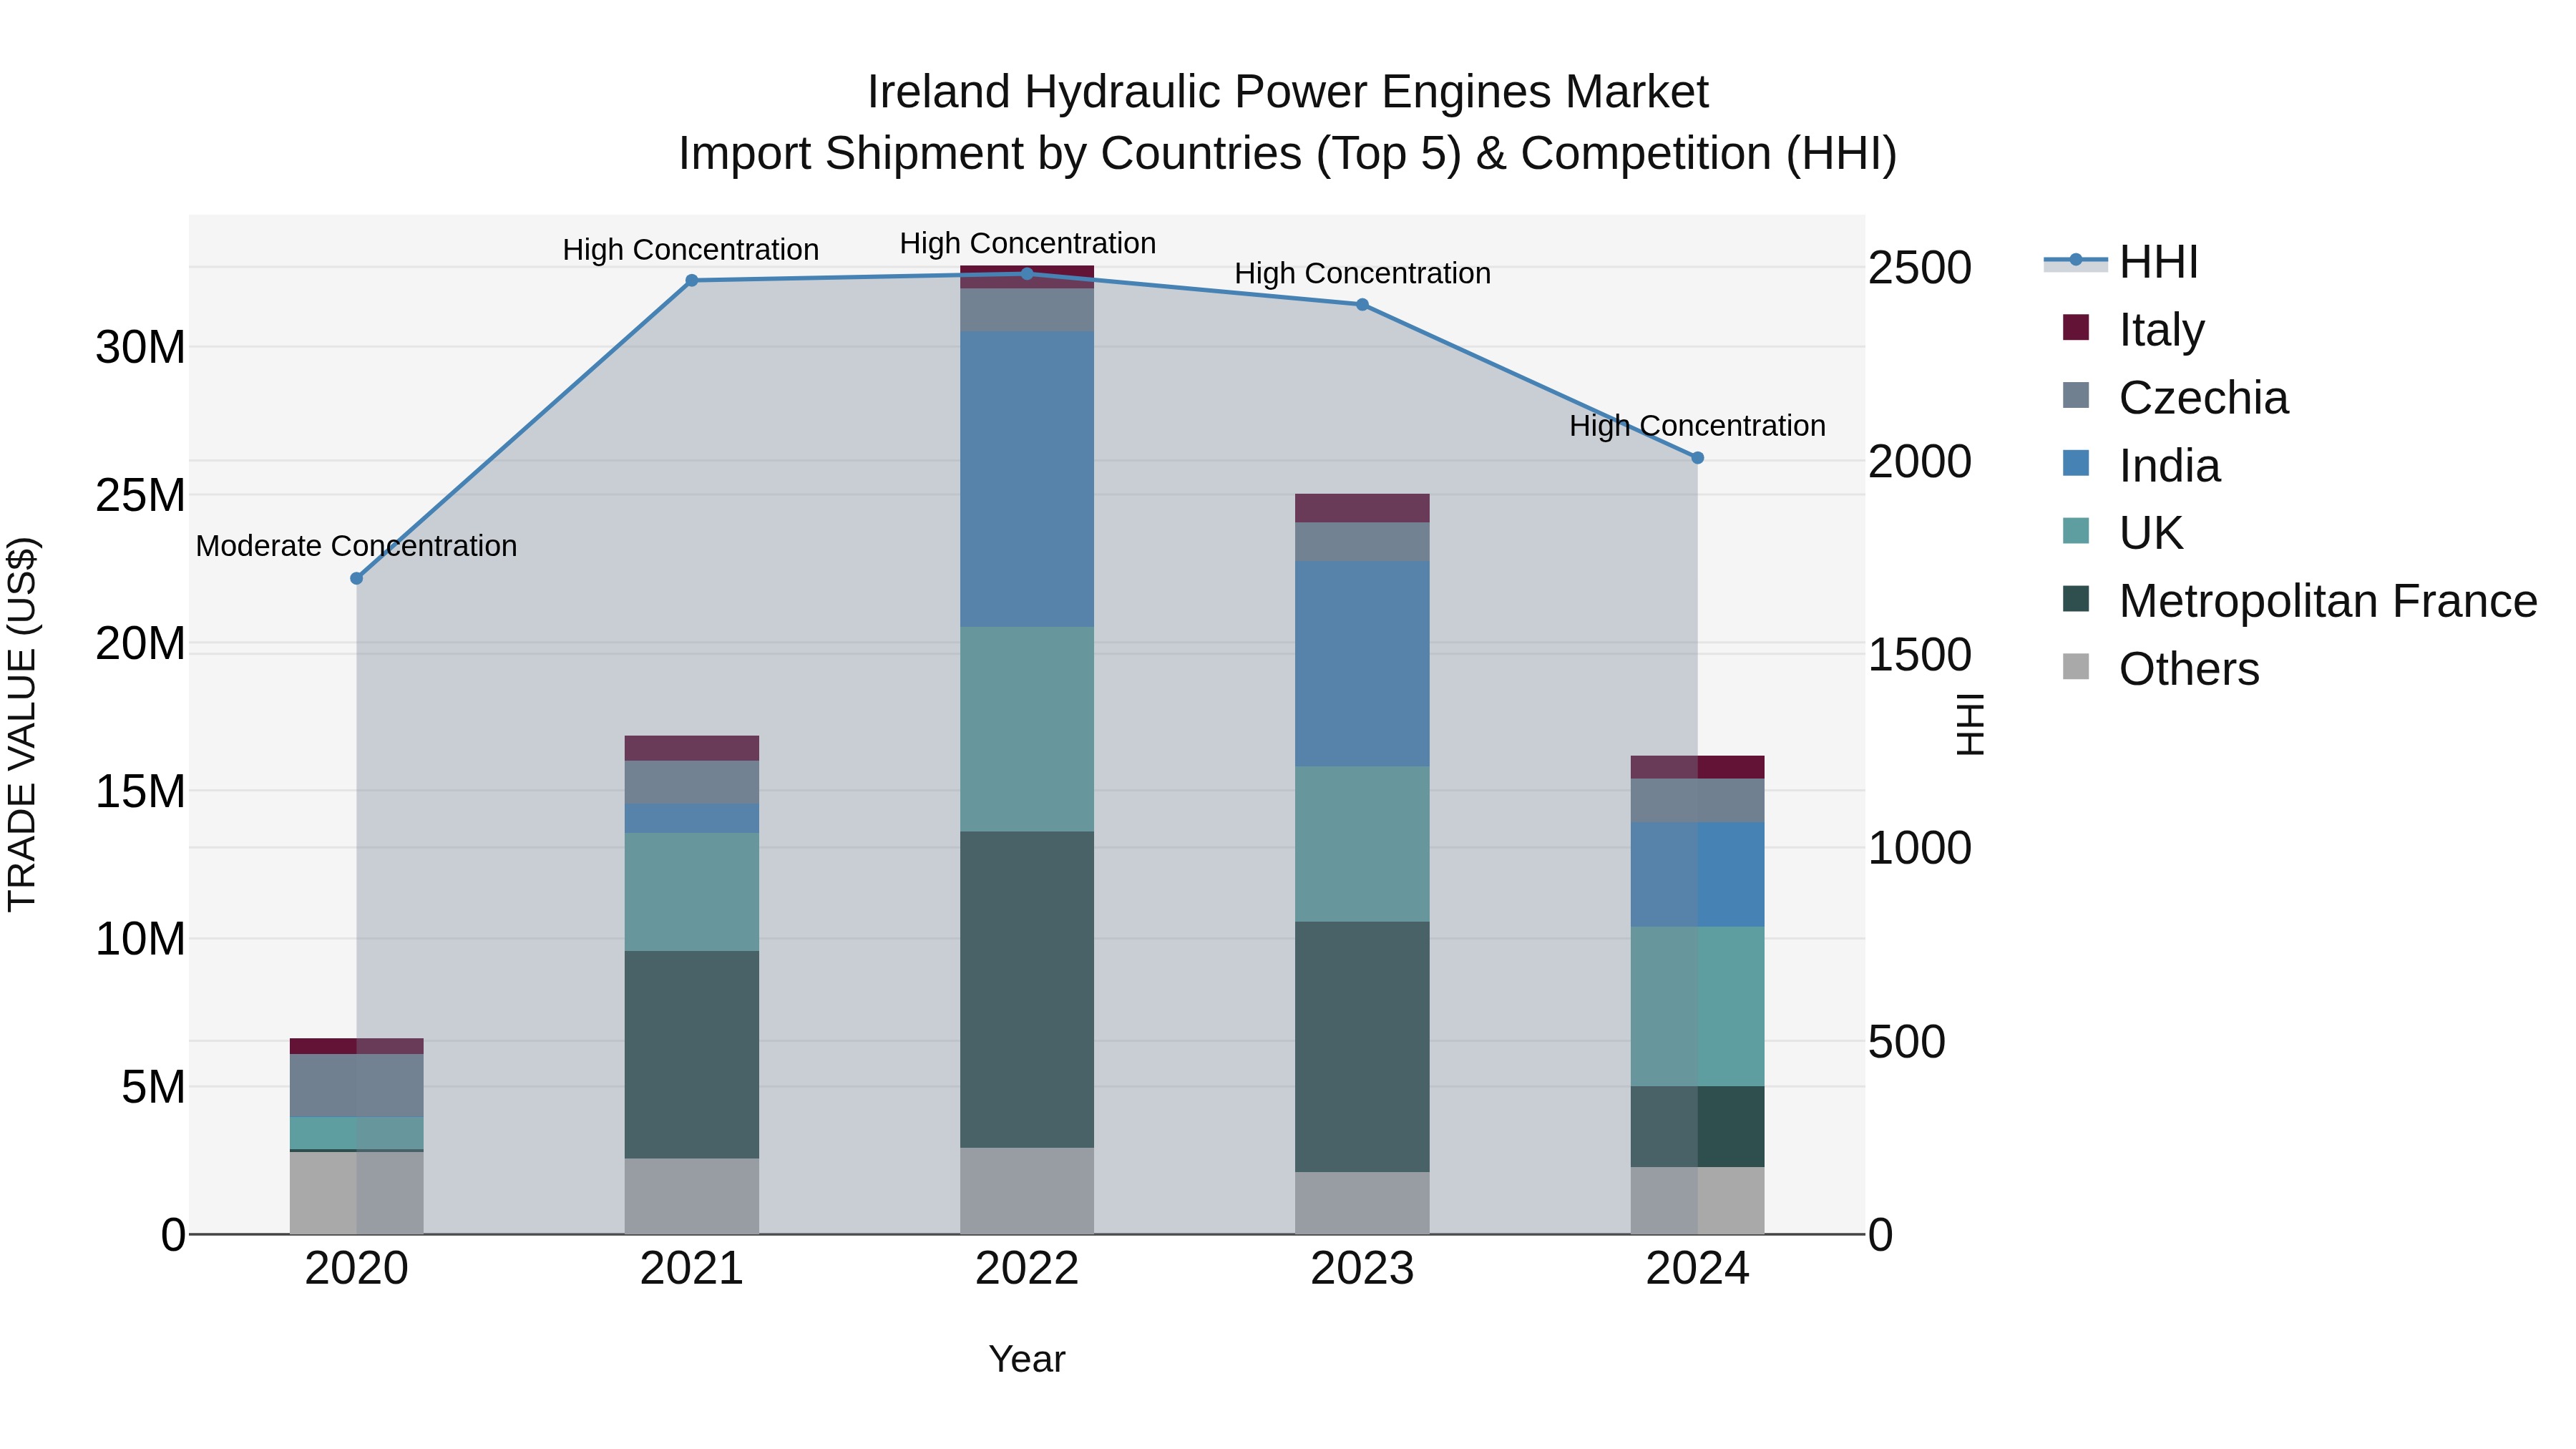Click the 2023 UK bar segment
Image resolution: width=2576 pixels, height=1449 pixels.
(1362, 845)
